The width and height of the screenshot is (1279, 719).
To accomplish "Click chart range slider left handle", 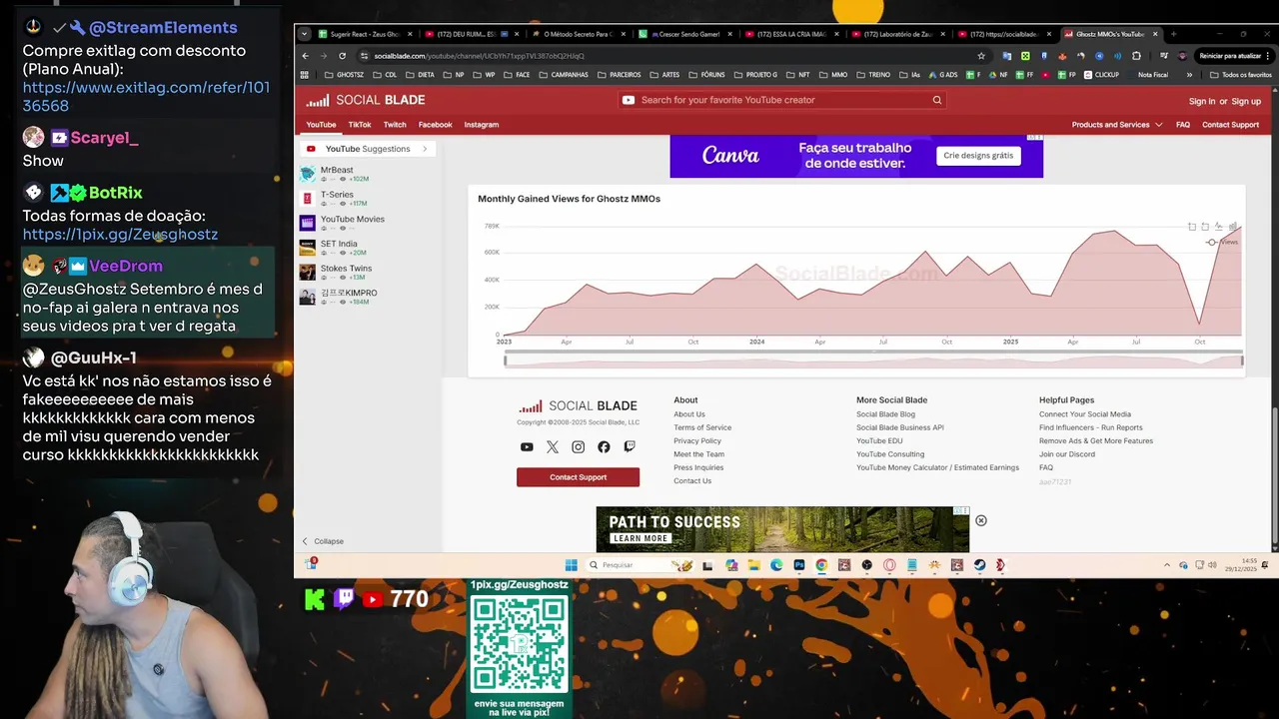I will 505,360.
